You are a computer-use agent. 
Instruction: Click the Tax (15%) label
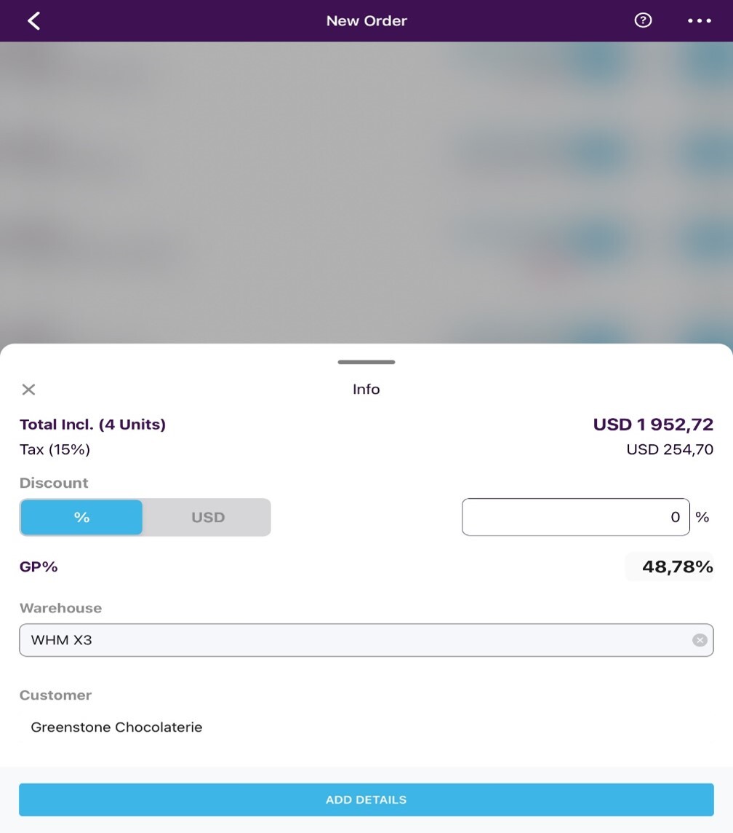click(x=55, y=449)
